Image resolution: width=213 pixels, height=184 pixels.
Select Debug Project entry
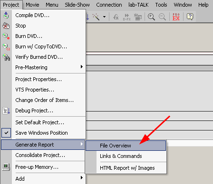pos(34,110)
